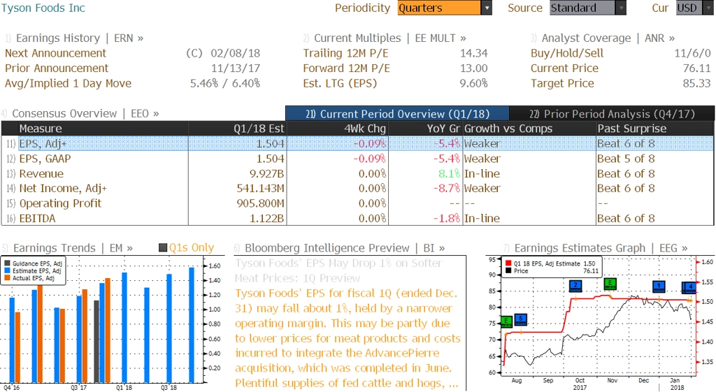This screenshot has width=716, height=392.
Task: Open Analyst Coverage ANR link
Action: pos(608,38)
